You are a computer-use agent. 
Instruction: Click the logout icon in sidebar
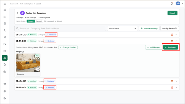coord(5,98)
